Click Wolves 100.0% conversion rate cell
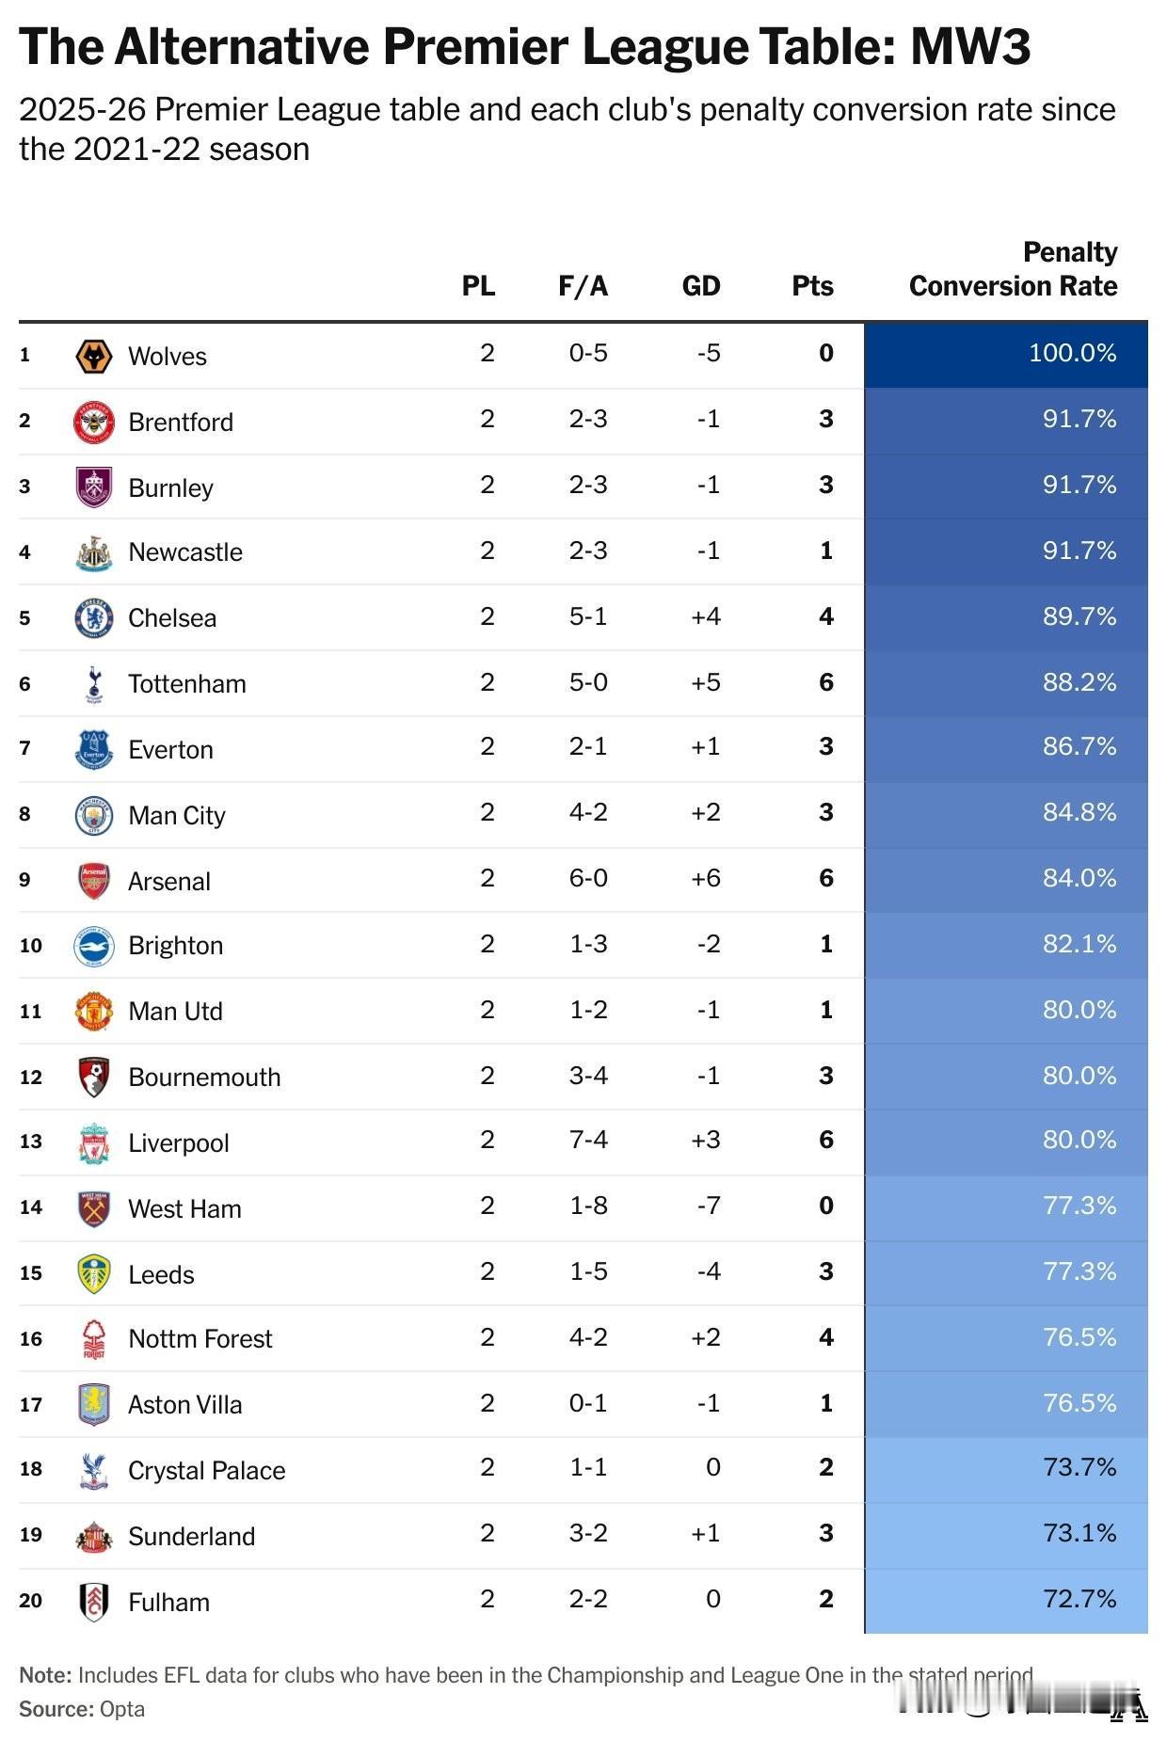This screenshot has width=1167, height=1741. point(1006,355)
